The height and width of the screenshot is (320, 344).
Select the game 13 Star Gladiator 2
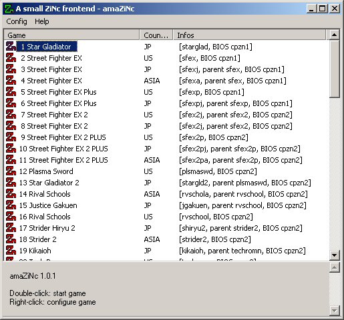click(49, 183)
